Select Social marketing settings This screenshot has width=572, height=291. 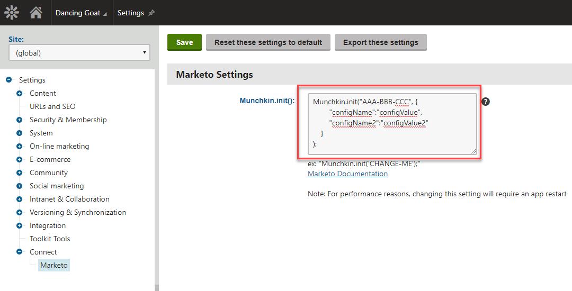pyautogui.click(x=57, y=186)
